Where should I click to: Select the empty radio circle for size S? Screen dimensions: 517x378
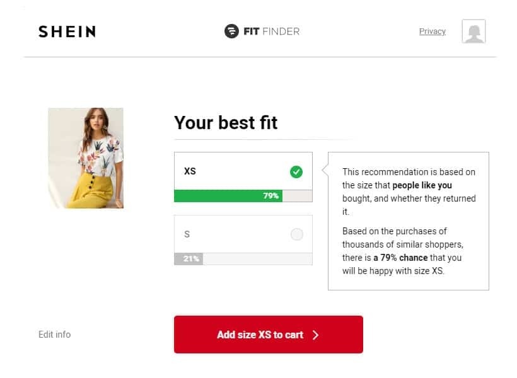(297, 234)
